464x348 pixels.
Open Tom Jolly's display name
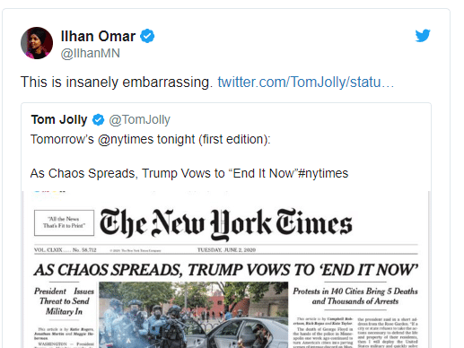click(59, 119)
